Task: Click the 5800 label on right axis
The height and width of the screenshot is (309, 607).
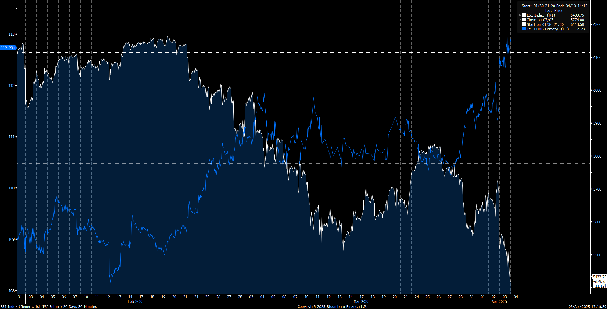Action: (597, 156)
